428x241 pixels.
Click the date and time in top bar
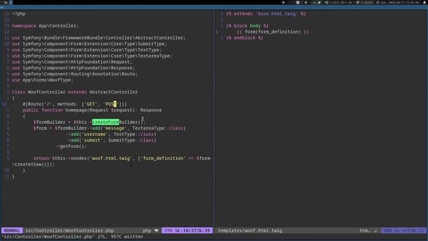[x=401, y=3]
